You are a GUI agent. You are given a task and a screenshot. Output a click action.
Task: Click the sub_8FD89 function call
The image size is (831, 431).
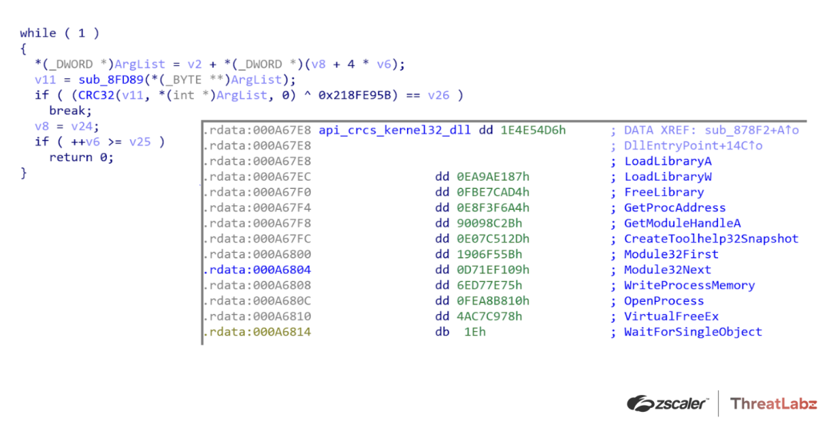click(112, 80)
